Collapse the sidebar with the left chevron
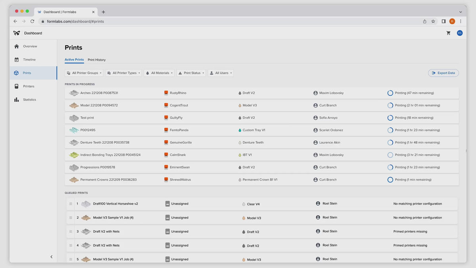The height and width of the screenshot is (268, 476). pos(51,256)
